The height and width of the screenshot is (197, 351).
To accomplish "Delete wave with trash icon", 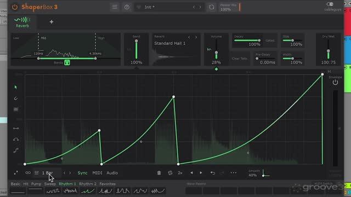I will point(159,173).
